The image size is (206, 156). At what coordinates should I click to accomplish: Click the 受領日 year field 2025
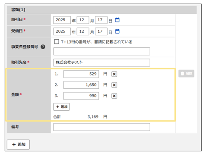[x=62, y=31]
